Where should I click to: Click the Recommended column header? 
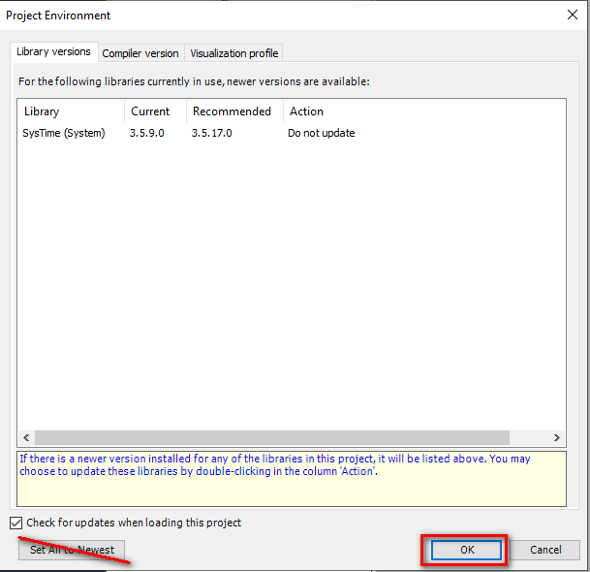click(x=234, y=111)
